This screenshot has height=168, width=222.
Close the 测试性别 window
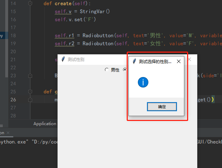pyautogui.click(x=190, y=59)
